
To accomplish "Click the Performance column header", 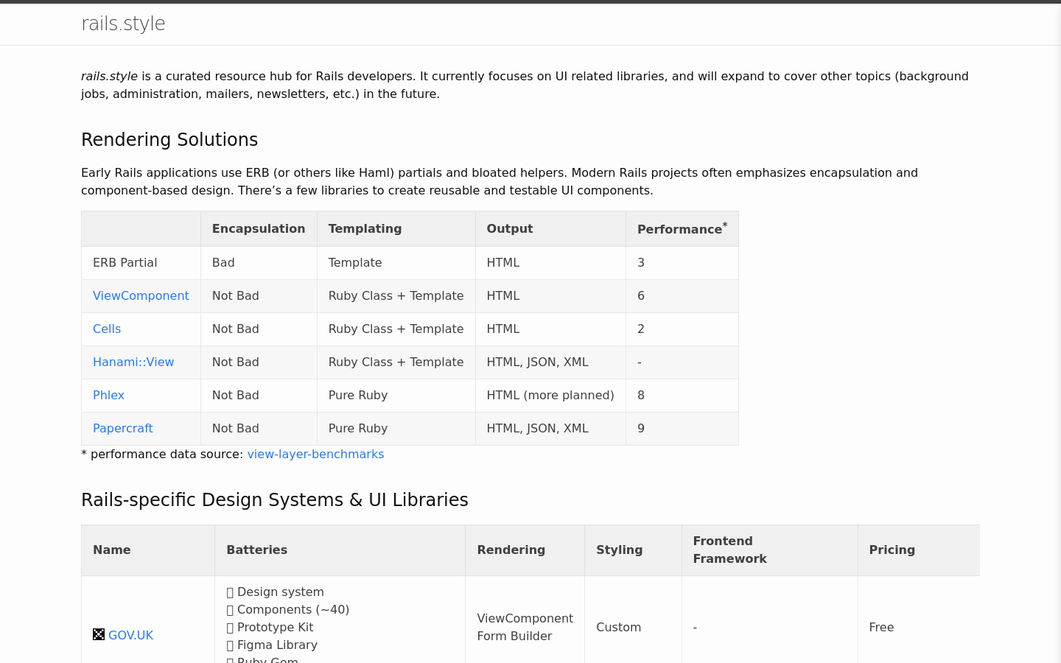I will (x=682, y=228).
